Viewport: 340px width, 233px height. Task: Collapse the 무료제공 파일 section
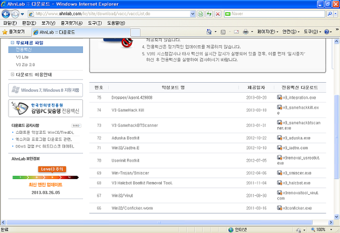(x=12, y=43)
